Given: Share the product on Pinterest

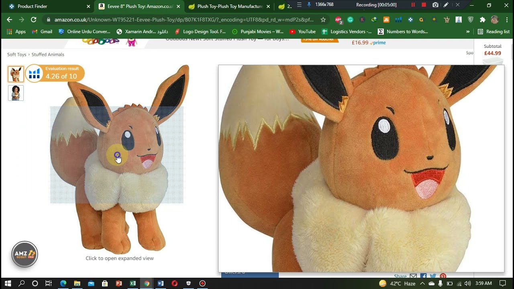Looking at the screenshot, I should tap(443, 277).
